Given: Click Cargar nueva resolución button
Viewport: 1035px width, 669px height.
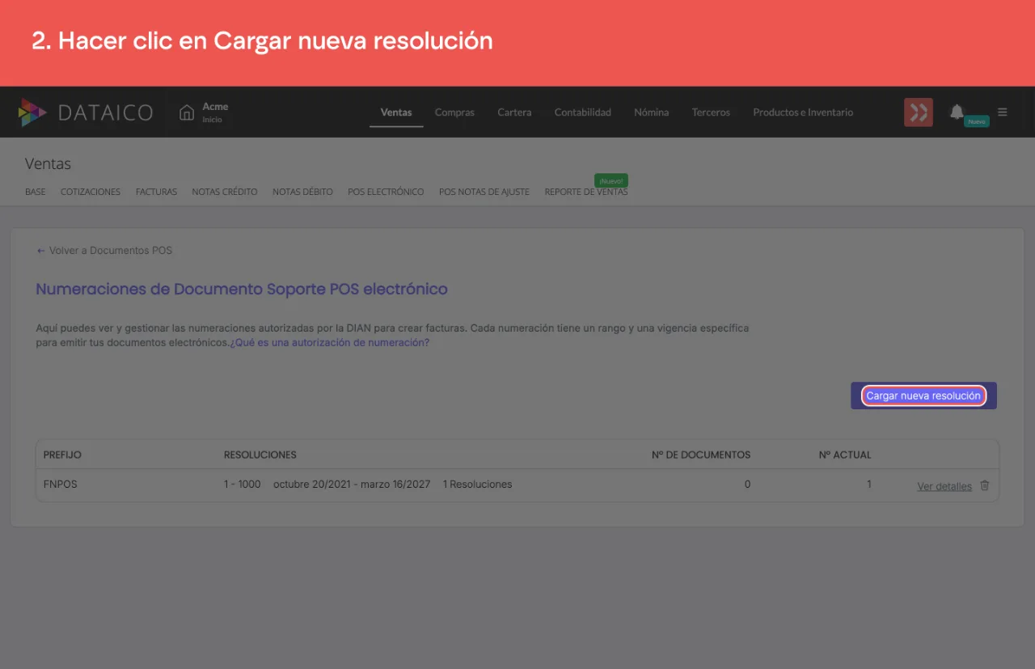Looking at the screenshot, I should 923,396.
